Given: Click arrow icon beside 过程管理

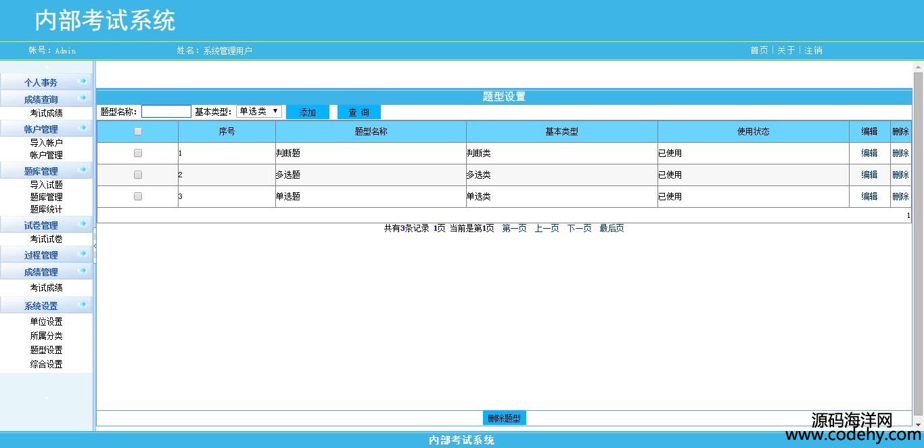Looking at the screenshot, I should (x=83, y=254).
